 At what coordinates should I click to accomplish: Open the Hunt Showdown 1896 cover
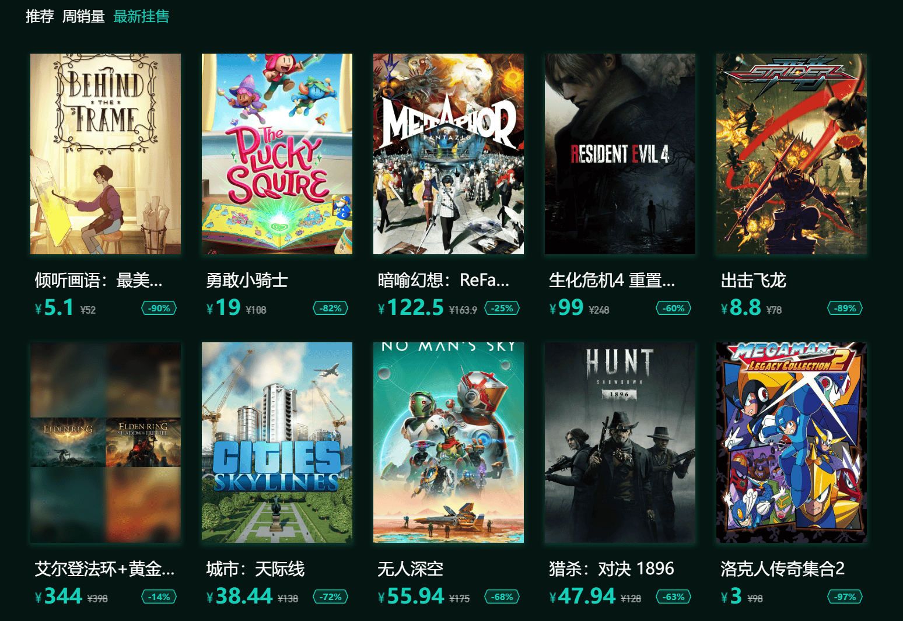620,443
